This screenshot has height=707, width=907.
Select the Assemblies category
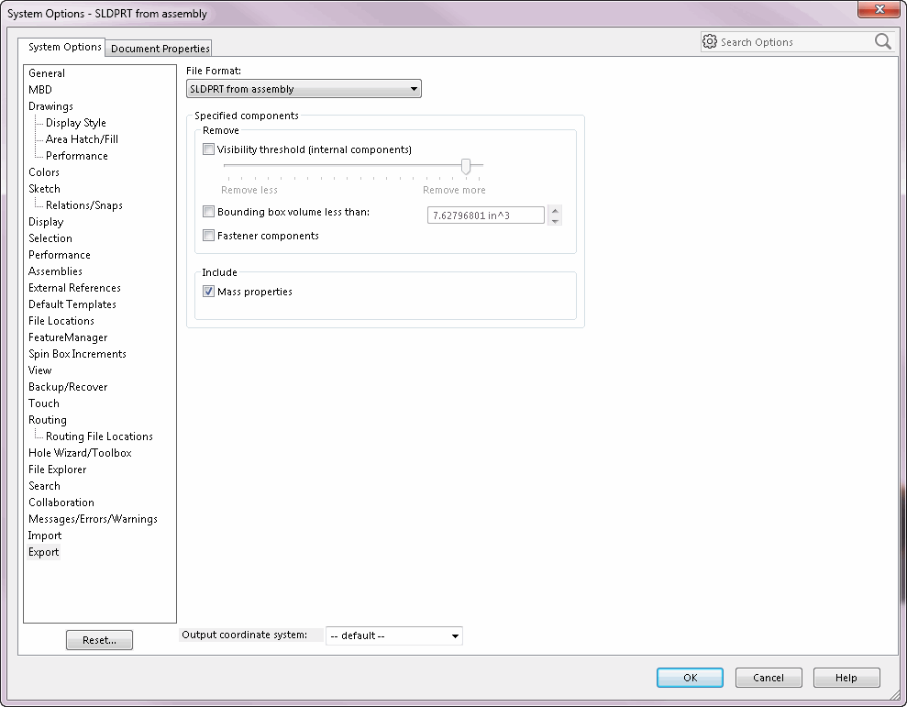pyautogui.click(x=56, y=271)
